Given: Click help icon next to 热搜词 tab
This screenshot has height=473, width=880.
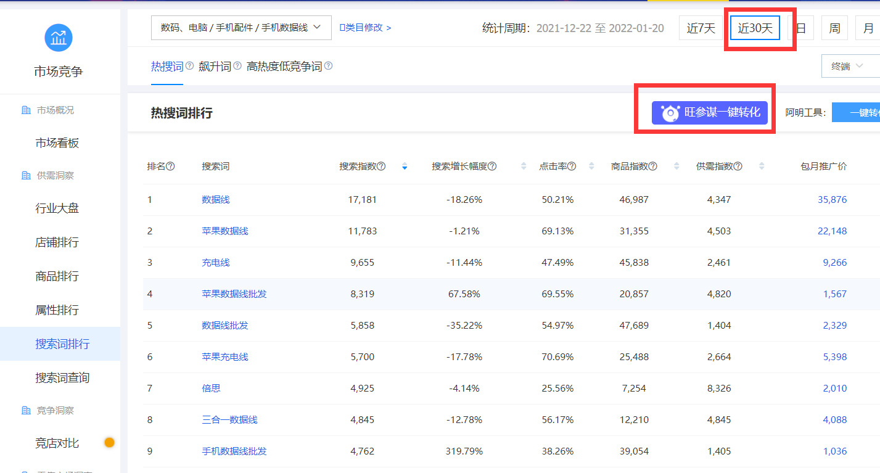Looking at the screenshot, I should coord(189,65).
